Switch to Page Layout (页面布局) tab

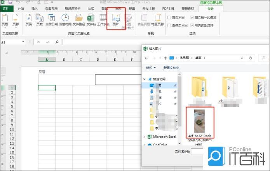51,9
